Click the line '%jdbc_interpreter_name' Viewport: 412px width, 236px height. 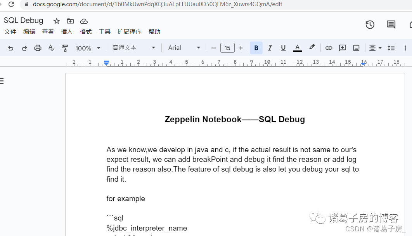click(147, 228)
